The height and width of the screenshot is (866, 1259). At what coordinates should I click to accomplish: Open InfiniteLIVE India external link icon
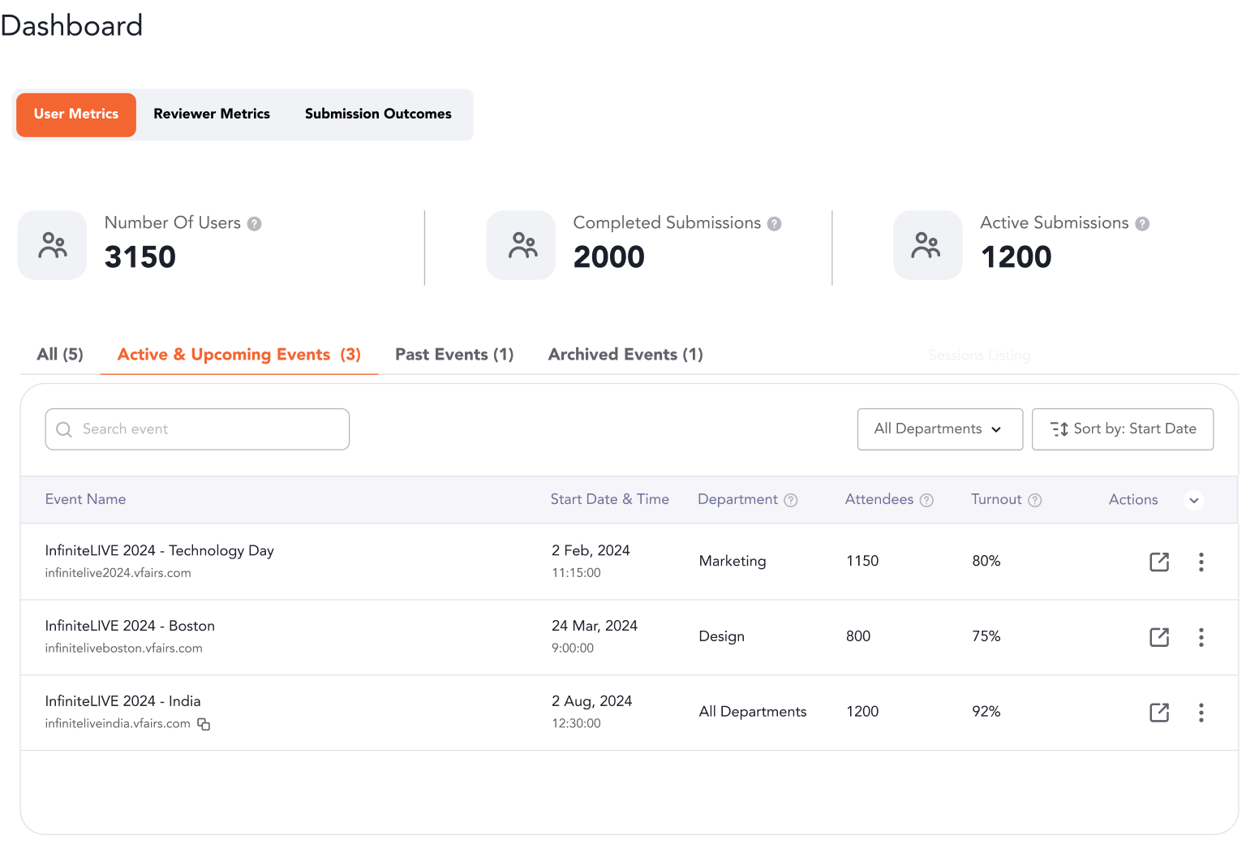coord(1159,713)
